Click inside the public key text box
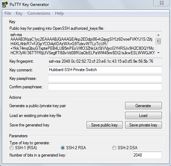The width and height of the screenshot is (171, 166). pos(83,43)
